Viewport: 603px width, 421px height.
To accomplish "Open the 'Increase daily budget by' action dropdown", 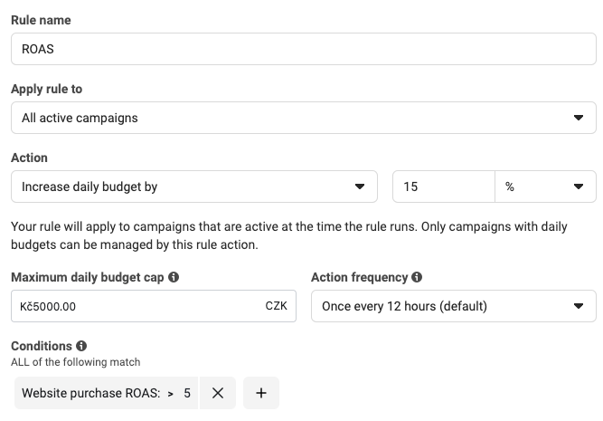I will tap(181, 187).
